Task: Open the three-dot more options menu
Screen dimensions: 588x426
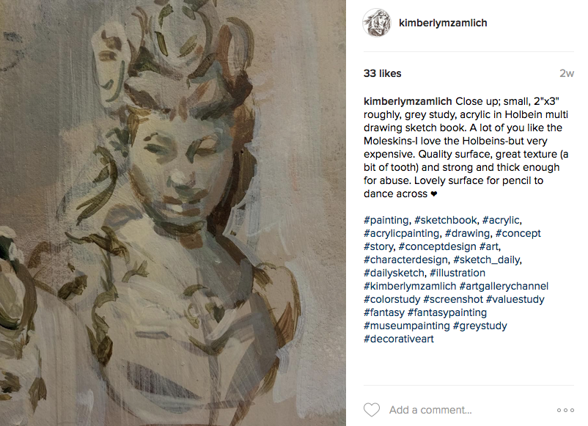Action: [565, 411]
